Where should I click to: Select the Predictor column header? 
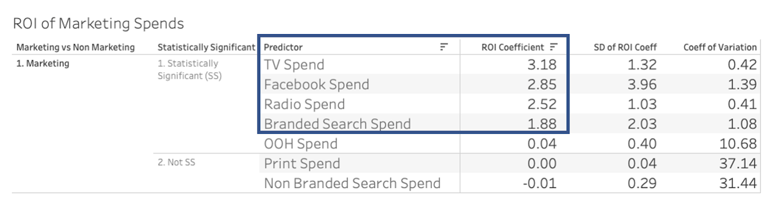point(283,47)
